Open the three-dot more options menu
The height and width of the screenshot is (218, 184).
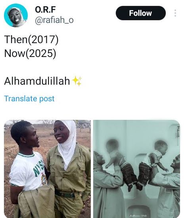coord(175,13)
